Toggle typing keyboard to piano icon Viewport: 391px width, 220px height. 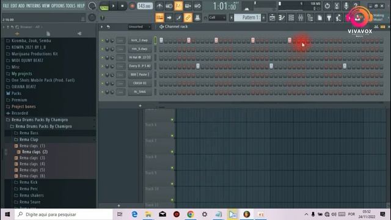tap(159, 18)
